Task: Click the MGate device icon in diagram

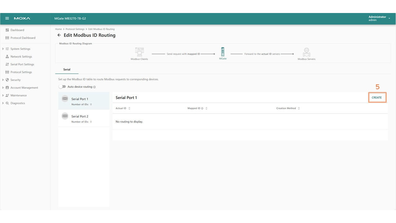Action: pyautogui.click(x=222, y=52)
